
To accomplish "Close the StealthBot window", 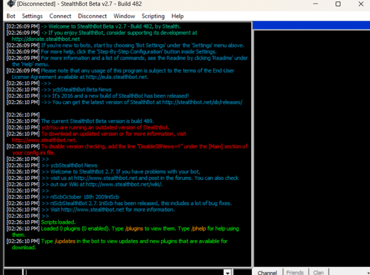I will click(x=361, y=4).
